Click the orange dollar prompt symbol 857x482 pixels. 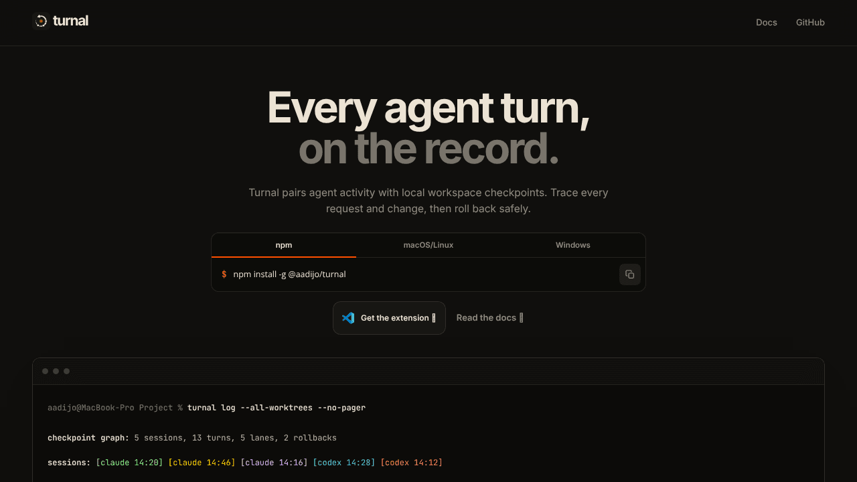click(224, 274)
